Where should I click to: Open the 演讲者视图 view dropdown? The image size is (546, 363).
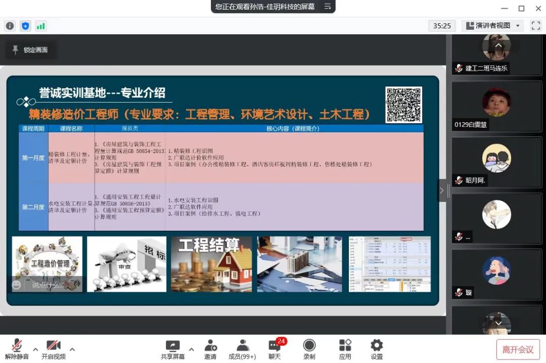493,26
